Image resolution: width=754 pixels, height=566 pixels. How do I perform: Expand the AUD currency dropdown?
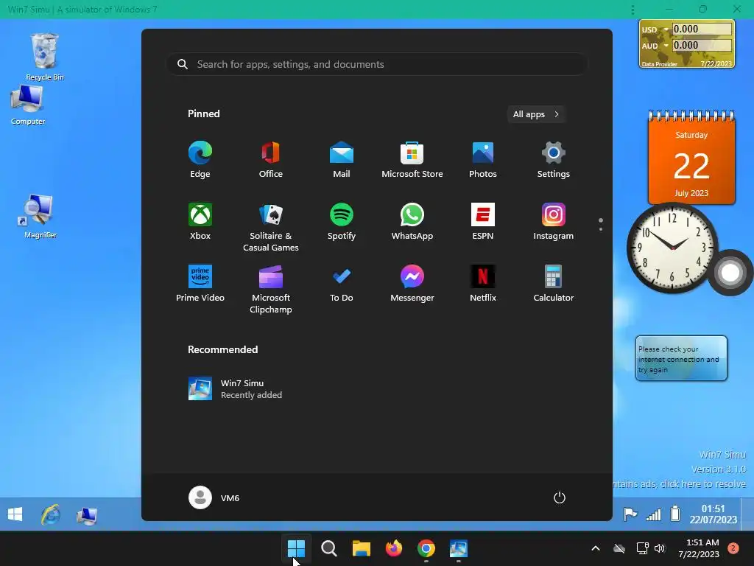tap(666, 46)
